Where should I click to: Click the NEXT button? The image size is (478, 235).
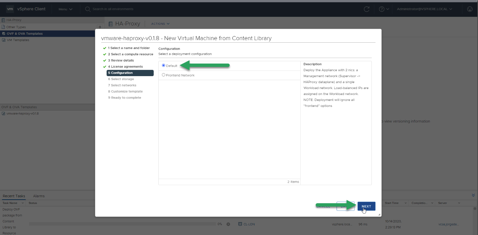click(x=366, y=206)
